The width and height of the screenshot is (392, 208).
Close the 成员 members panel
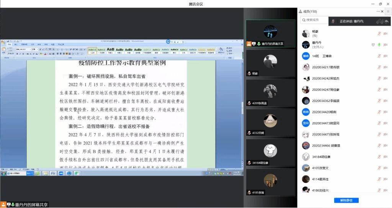coord(382,11)
